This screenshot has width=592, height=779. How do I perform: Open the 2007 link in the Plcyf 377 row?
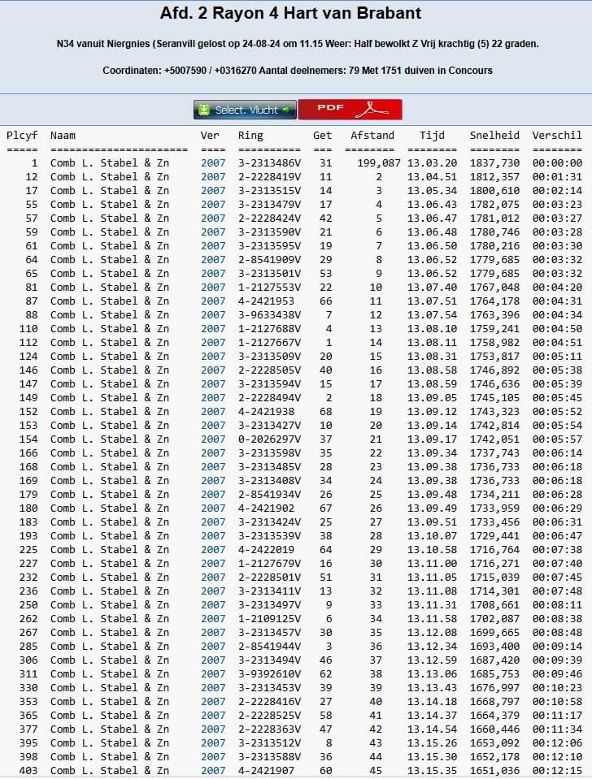point(213,729)
